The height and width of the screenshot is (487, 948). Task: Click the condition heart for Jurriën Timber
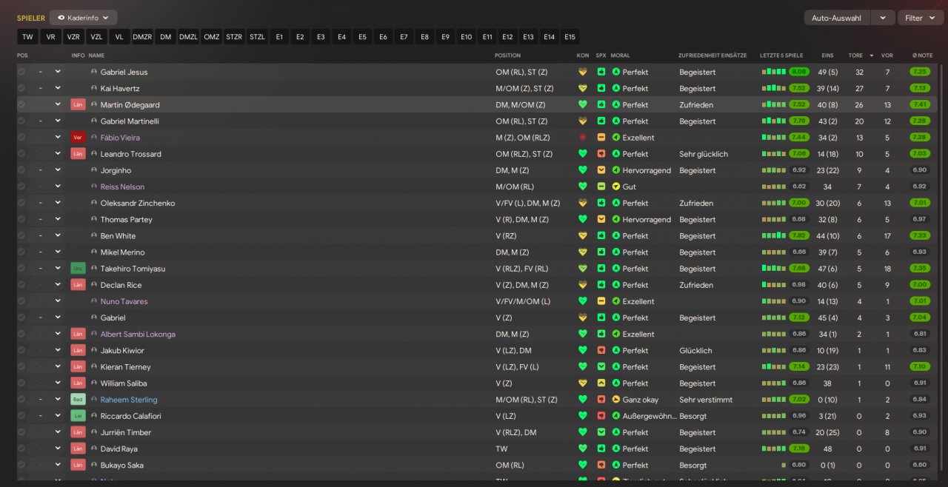[x=583, y=432]
